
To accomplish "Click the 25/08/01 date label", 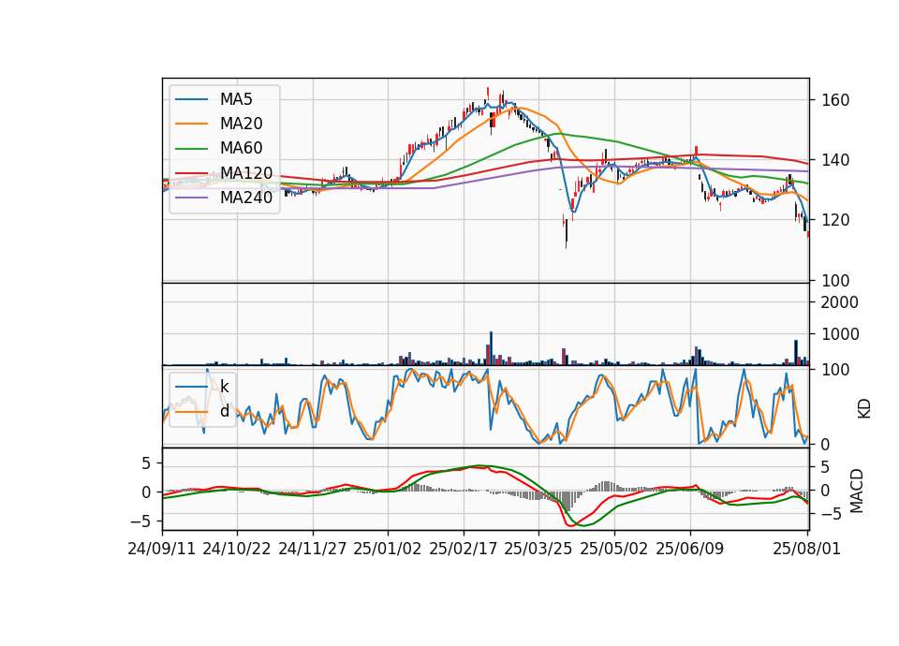I will 806,549.
